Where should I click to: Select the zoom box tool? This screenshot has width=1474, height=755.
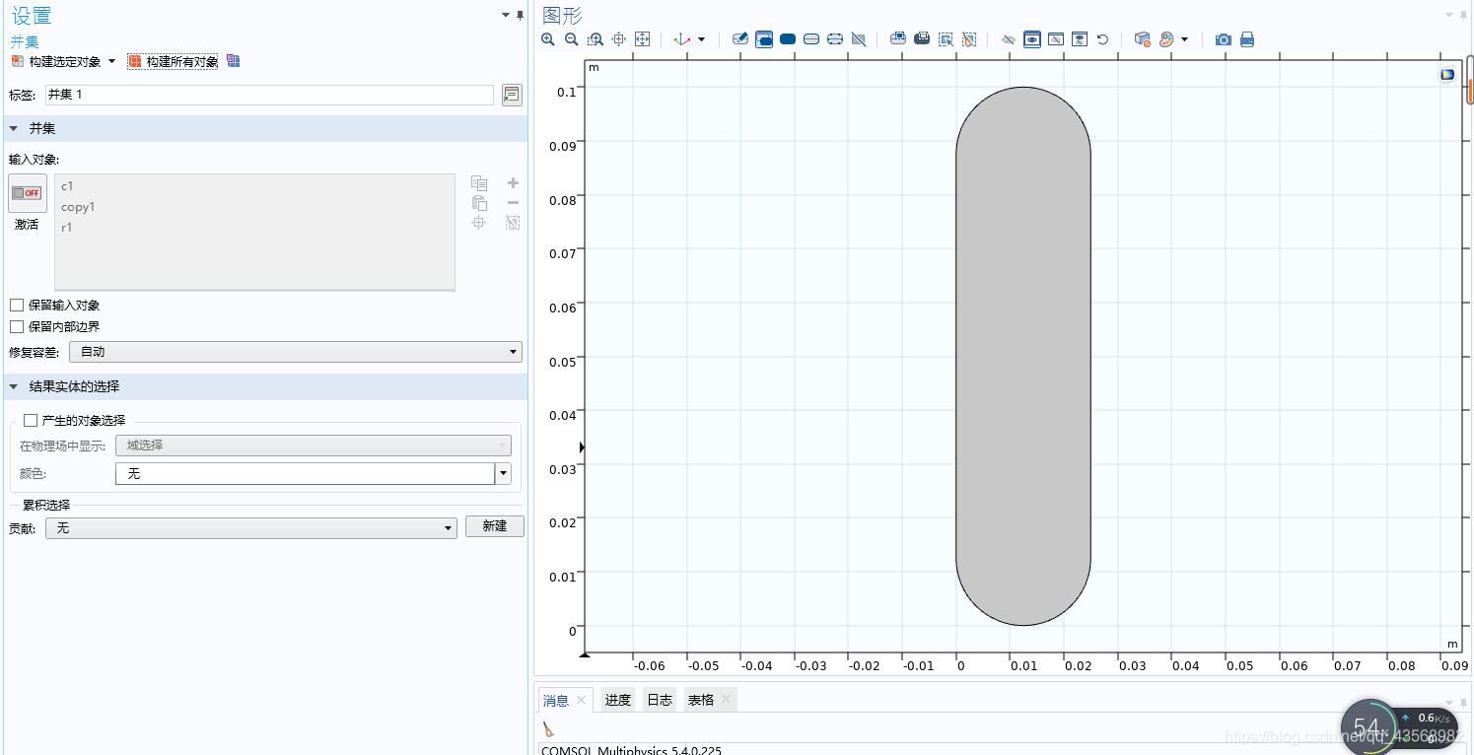click(596, 39)
